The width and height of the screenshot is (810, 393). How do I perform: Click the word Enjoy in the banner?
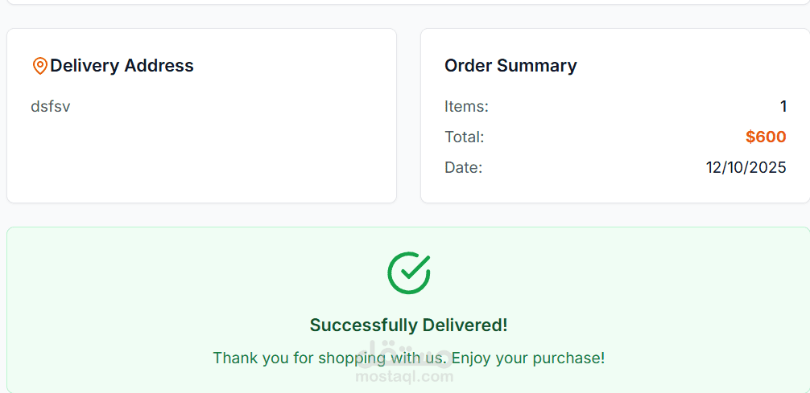(x=472, y=358)
